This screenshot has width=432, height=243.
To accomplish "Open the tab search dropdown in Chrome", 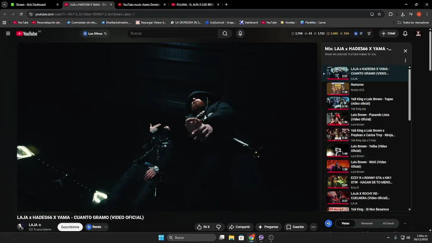I will point(4,5).
